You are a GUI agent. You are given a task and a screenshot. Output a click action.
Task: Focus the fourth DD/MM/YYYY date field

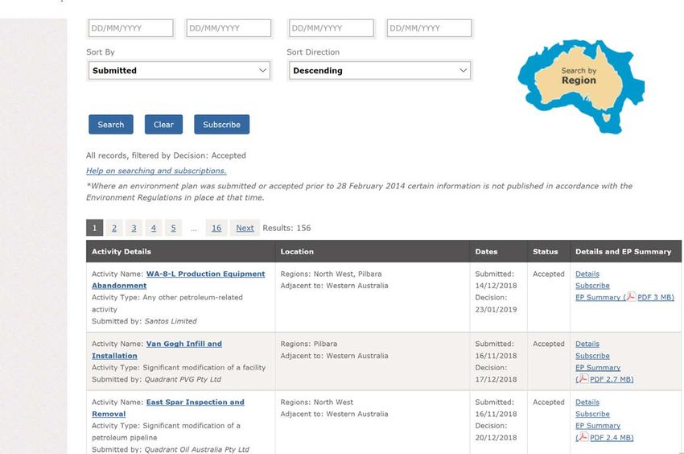(429, 28)
